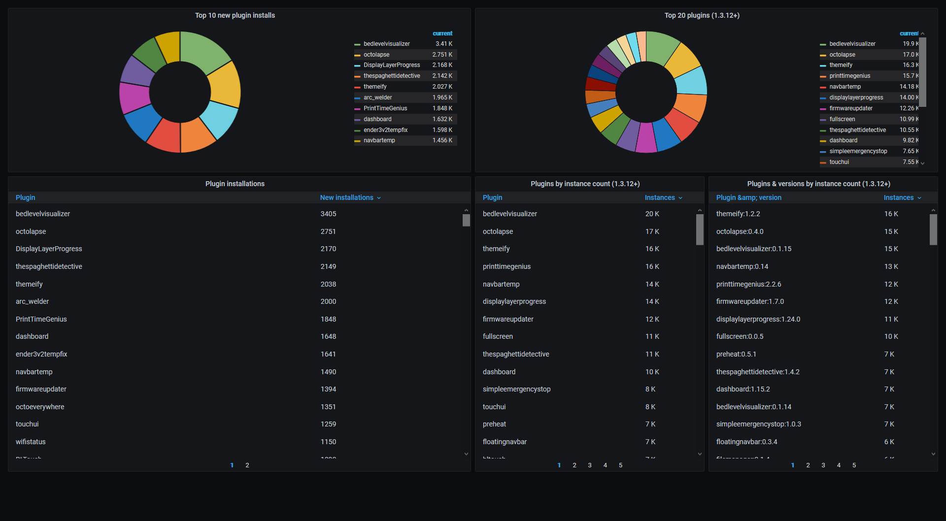This screenshot has height=521, width=946.
Task: Open the Plugin installations panel title menu
Action: (x=235, y=184)
